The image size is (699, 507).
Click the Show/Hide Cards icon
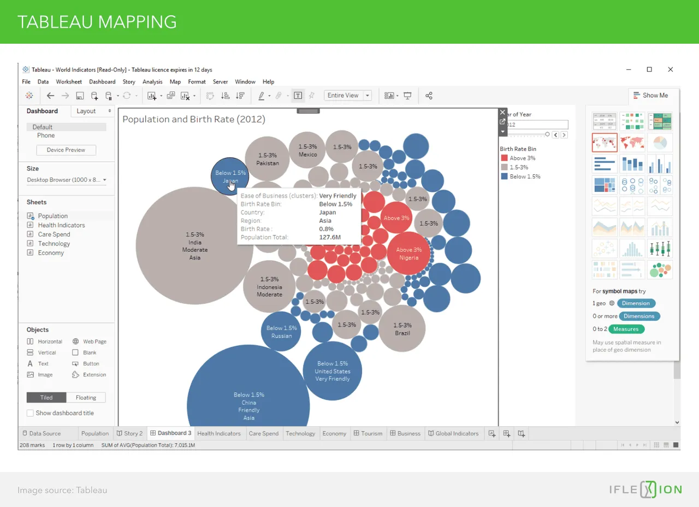coord(389,96)
